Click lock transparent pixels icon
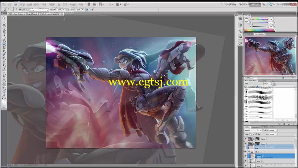Viewport: 298px width, 168px height. [250, 134]
